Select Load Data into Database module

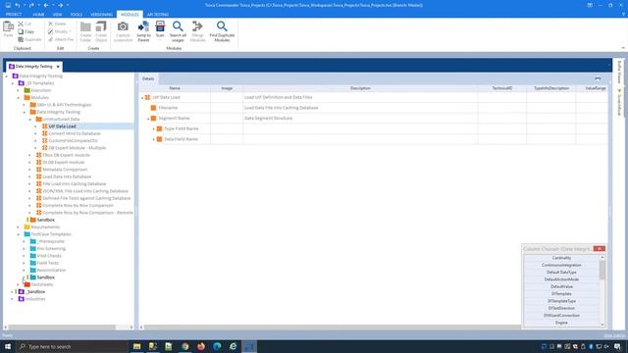coord(67,176)
